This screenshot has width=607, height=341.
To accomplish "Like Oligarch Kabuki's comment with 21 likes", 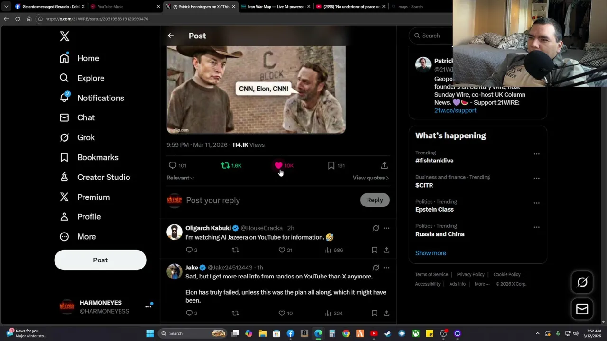I will pyautogui.click(x=282, y=250).
